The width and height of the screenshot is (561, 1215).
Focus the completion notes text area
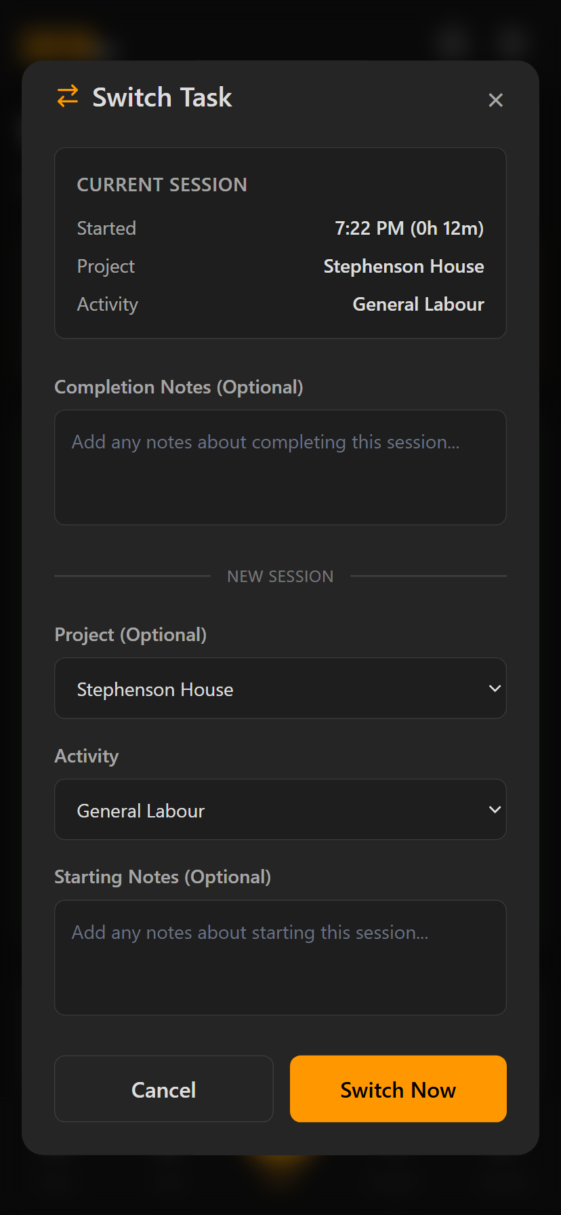pyautogui.click(x=280, y=467)
